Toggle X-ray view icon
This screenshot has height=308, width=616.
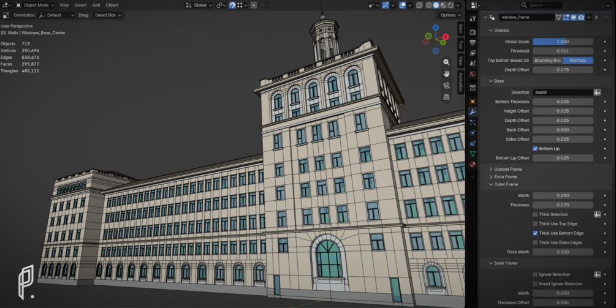pos(420,5)
